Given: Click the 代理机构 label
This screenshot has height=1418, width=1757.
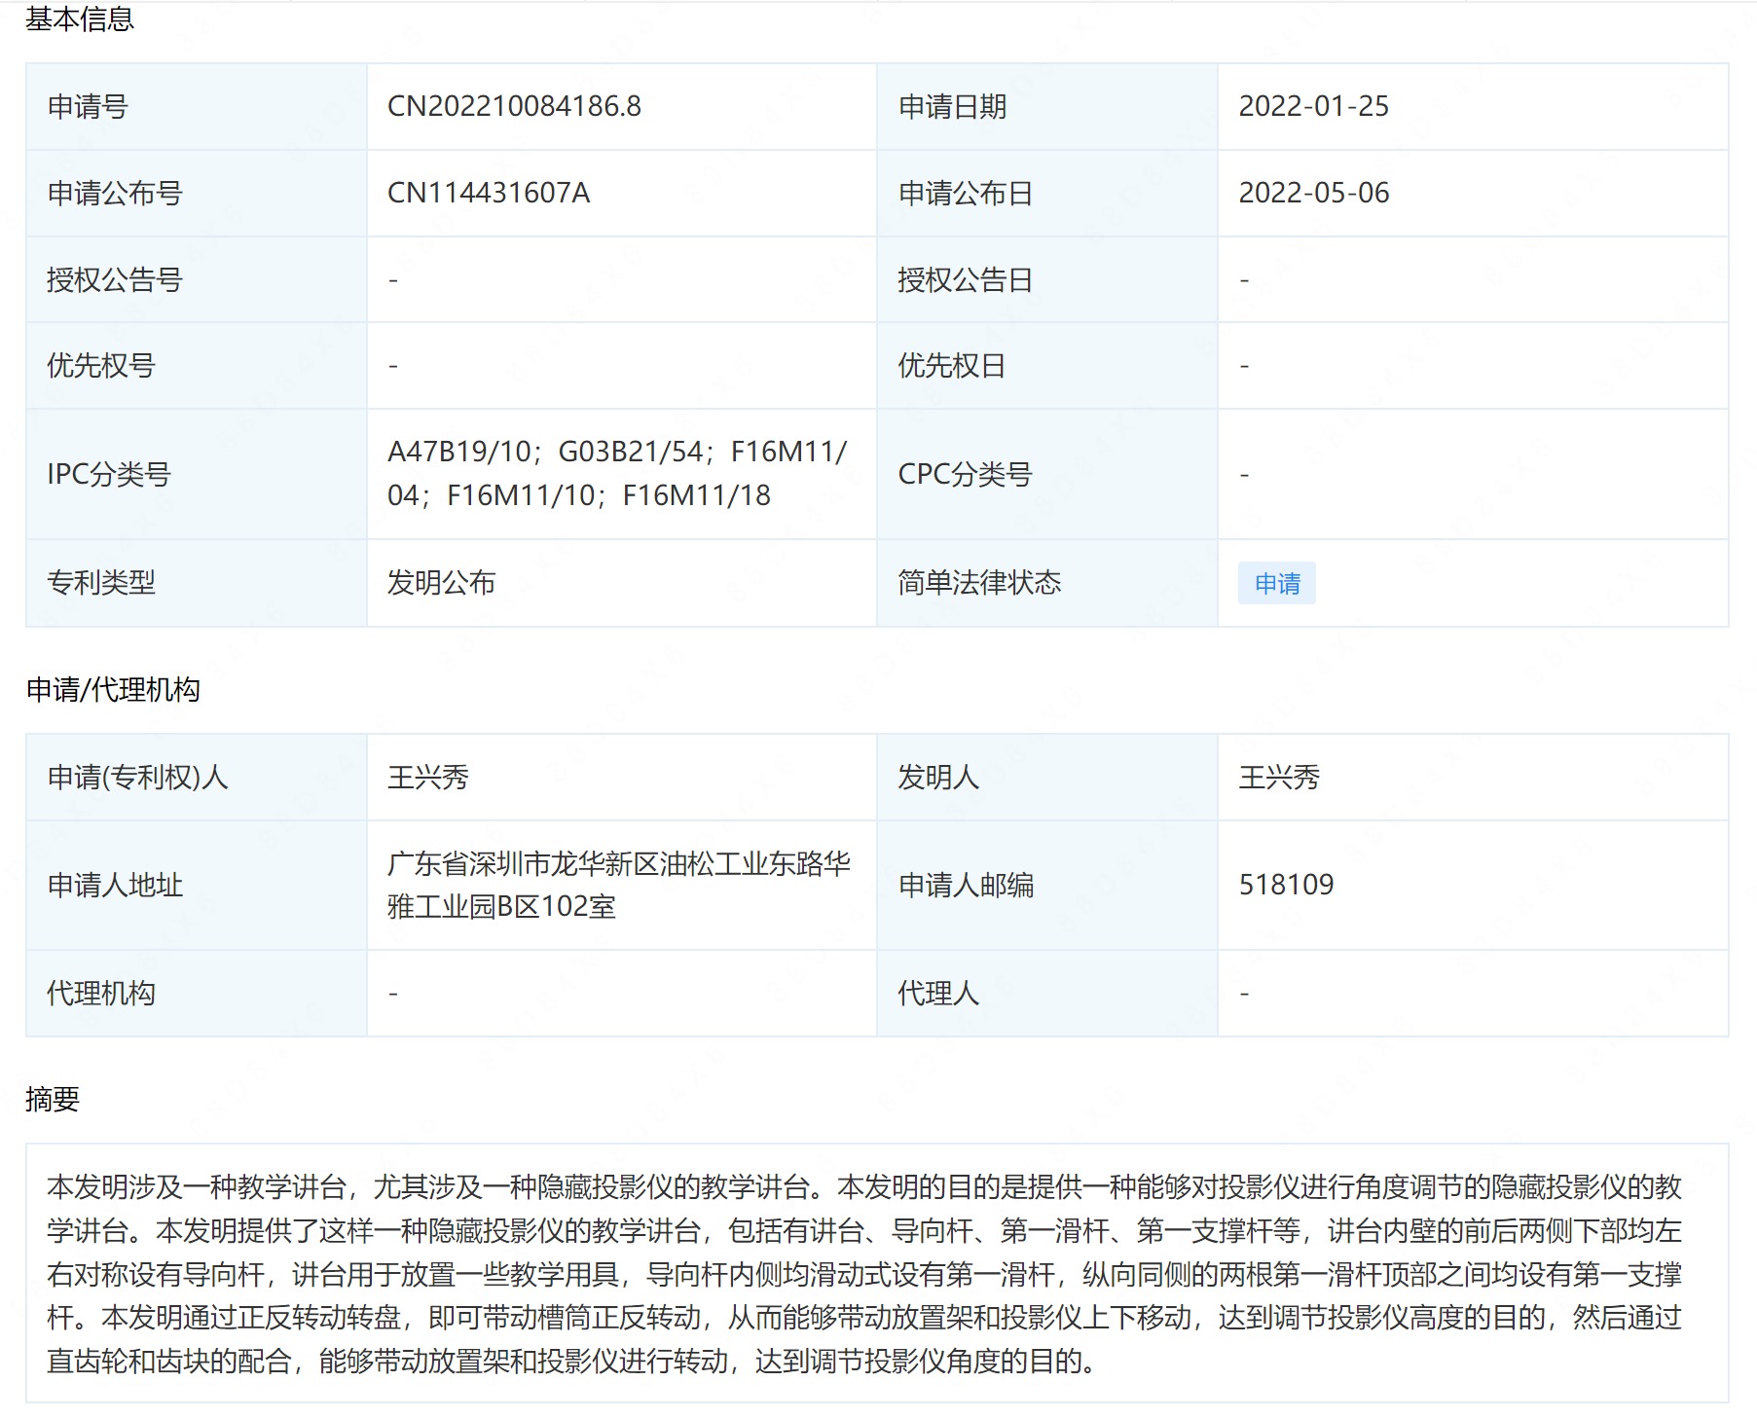Looking at the screenshot, I should click(101, 993).
